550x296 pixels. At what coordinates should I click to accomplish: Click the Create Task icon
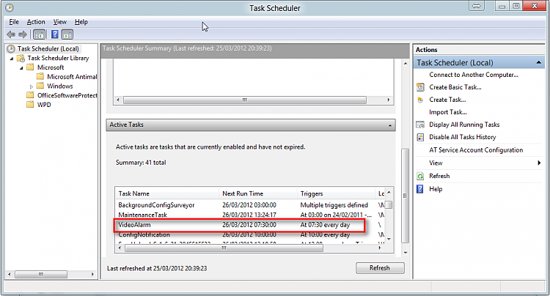tap(420, 100)
